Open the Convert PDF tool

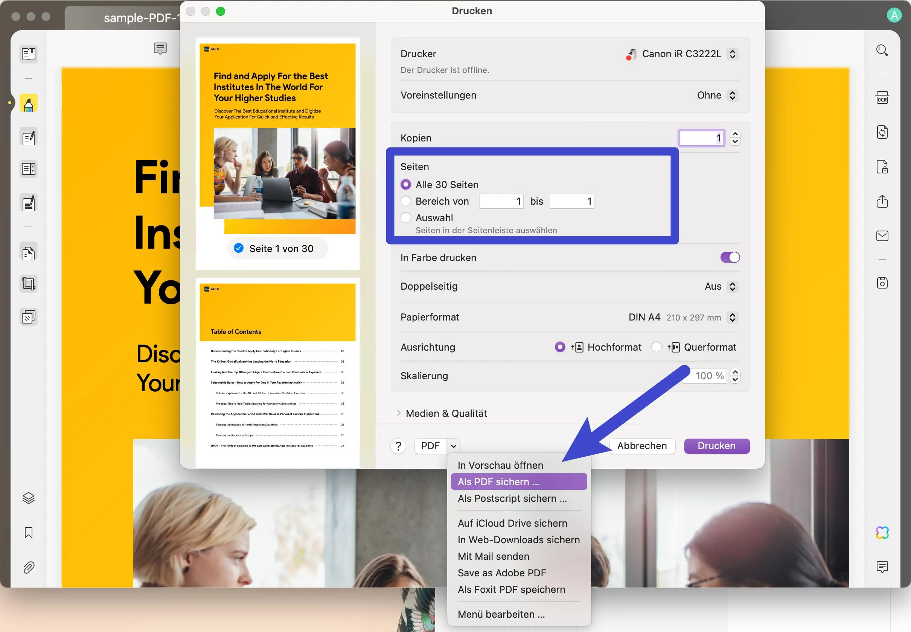[x=883, y=132]
